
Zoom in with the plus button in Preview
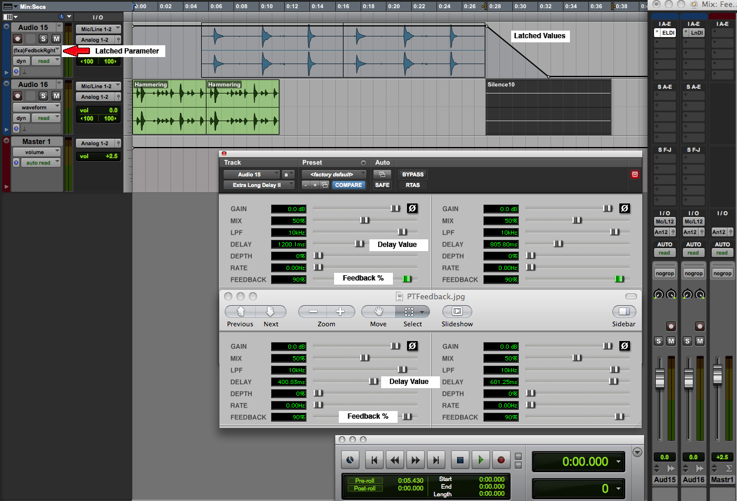tap(340, 312)
